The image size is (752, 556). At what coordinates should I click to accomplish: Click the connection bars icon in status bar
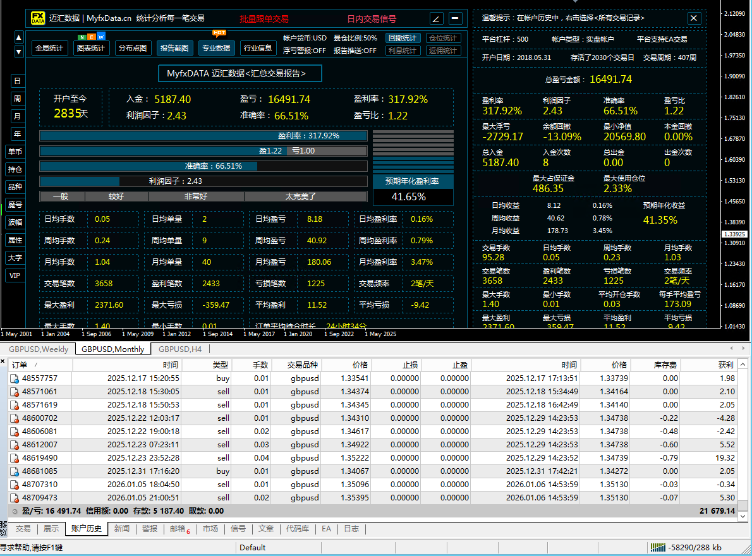[658, 548]
